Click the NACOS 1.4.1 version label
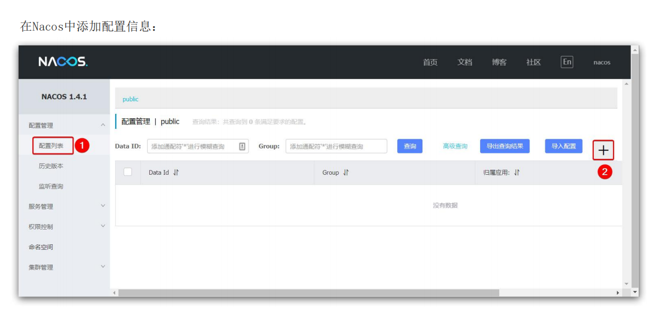The height and width of the screenshot is (309, 671). click(x=64, y=96)
